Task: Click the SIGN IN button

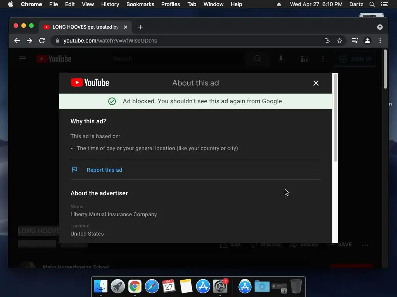Action: point(355,59)
